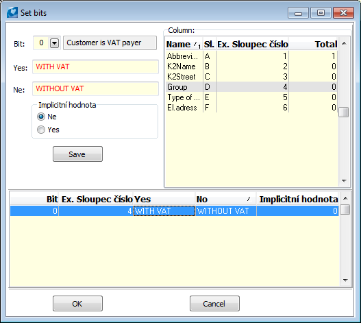Click the Total value 1 in Abbrevi... row
The width and height of the screenshot is (361, 323).
pos(313,56)
